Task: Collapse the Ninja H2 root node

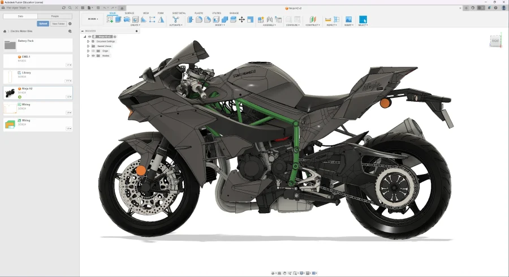Action: pyautogui.click(x=85, y=37)
